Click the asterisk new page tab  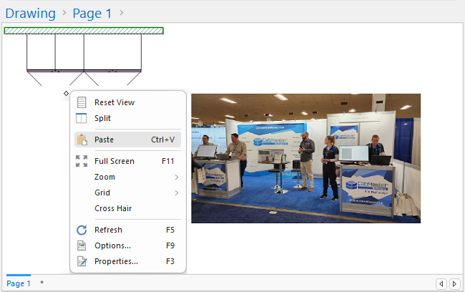coord(41,283)
